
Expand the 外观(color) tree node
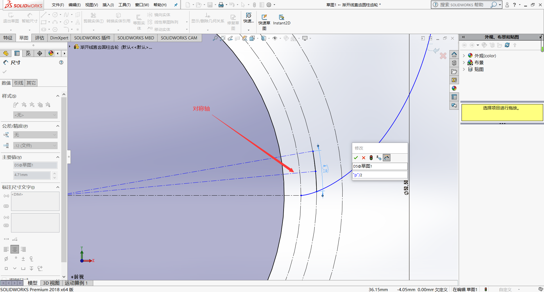pos(464,56)
